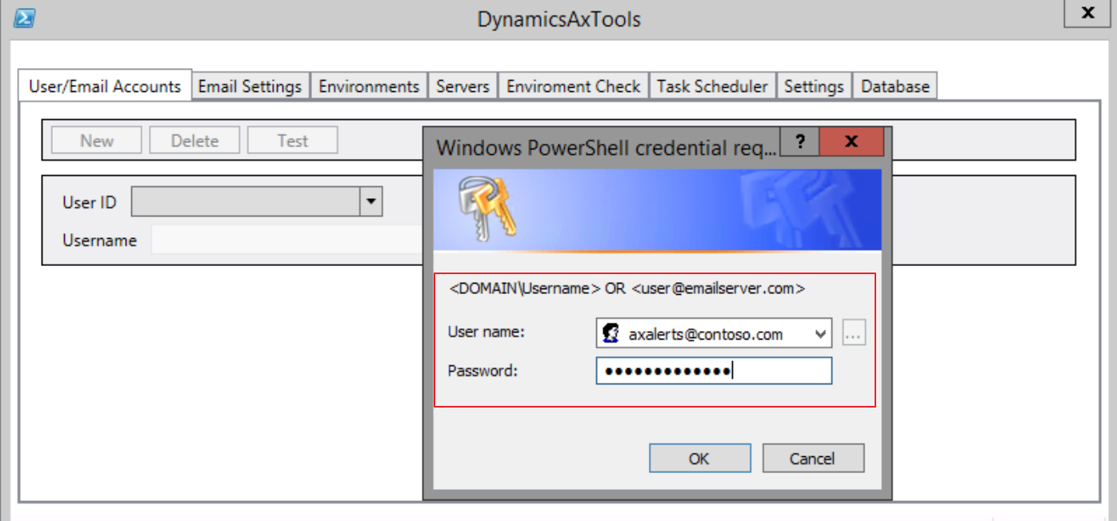Open the Settings tab
Viewport: 1117px width, 521px height.
[x=814, y=86]
